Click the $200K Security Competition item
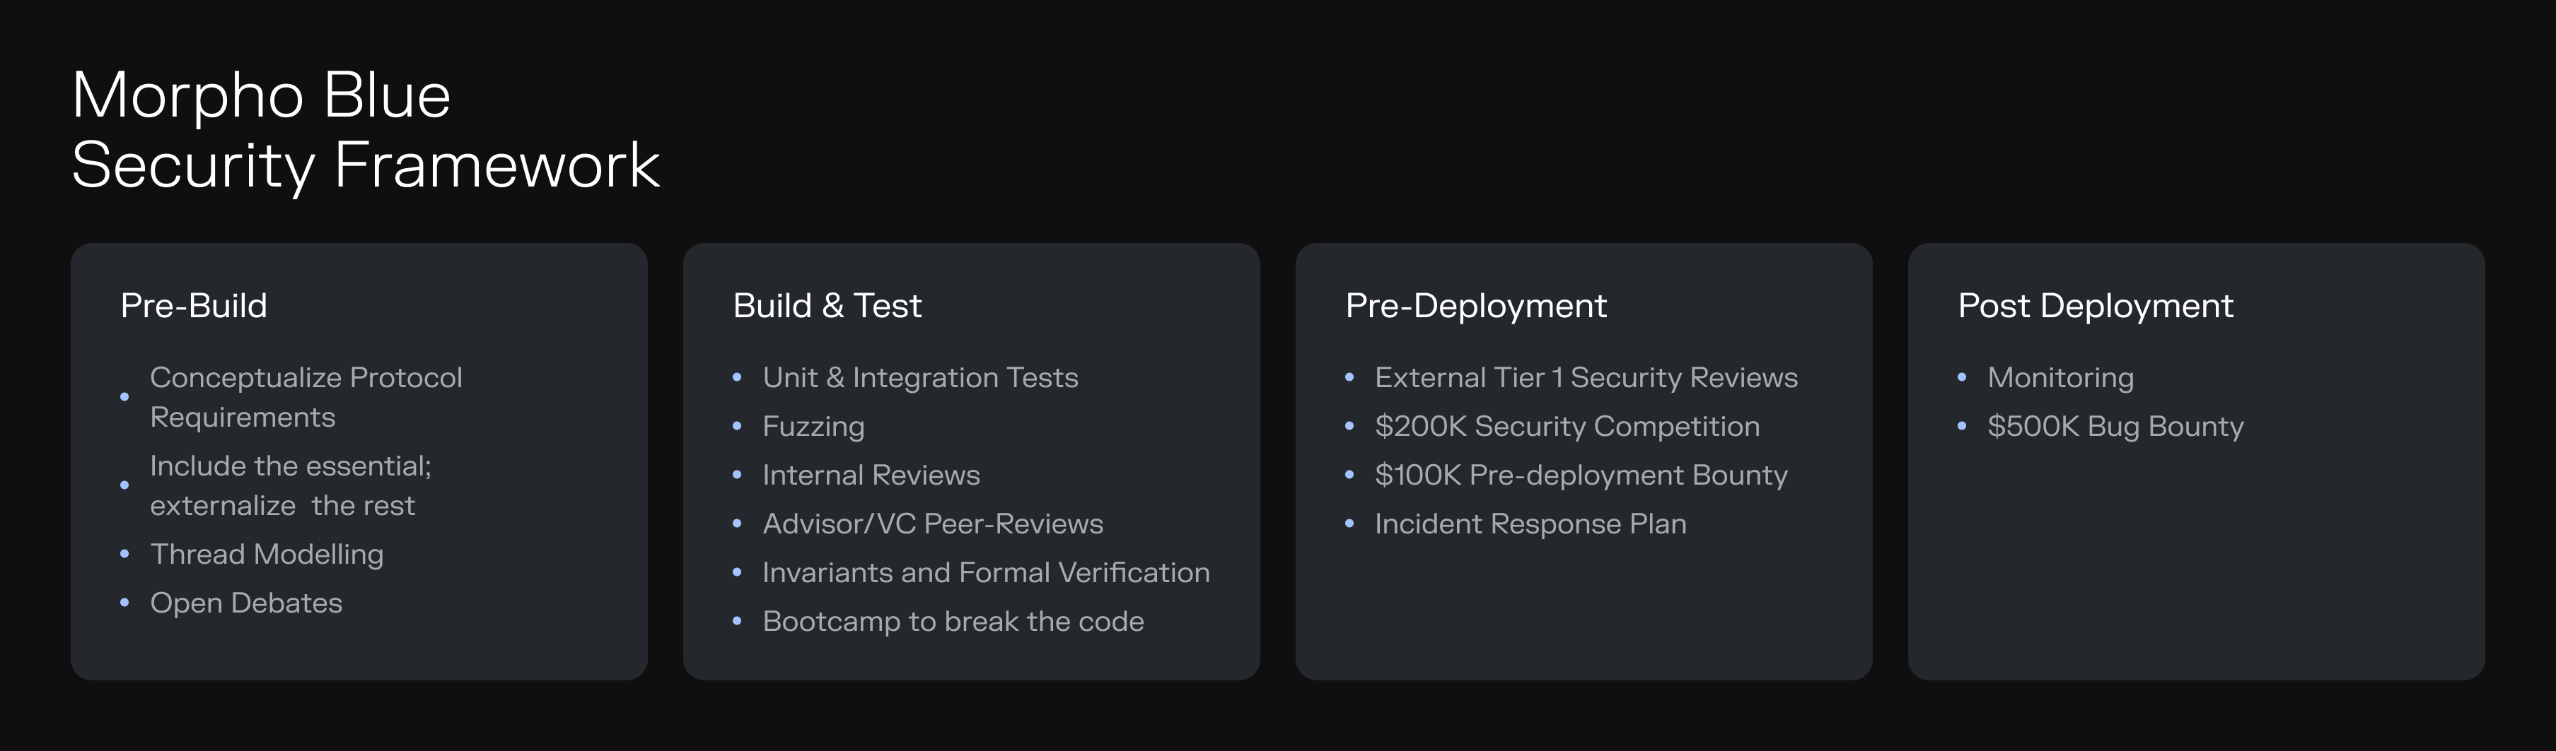Viewport: 2556px width, 751px height. [x=1567, y=426]
